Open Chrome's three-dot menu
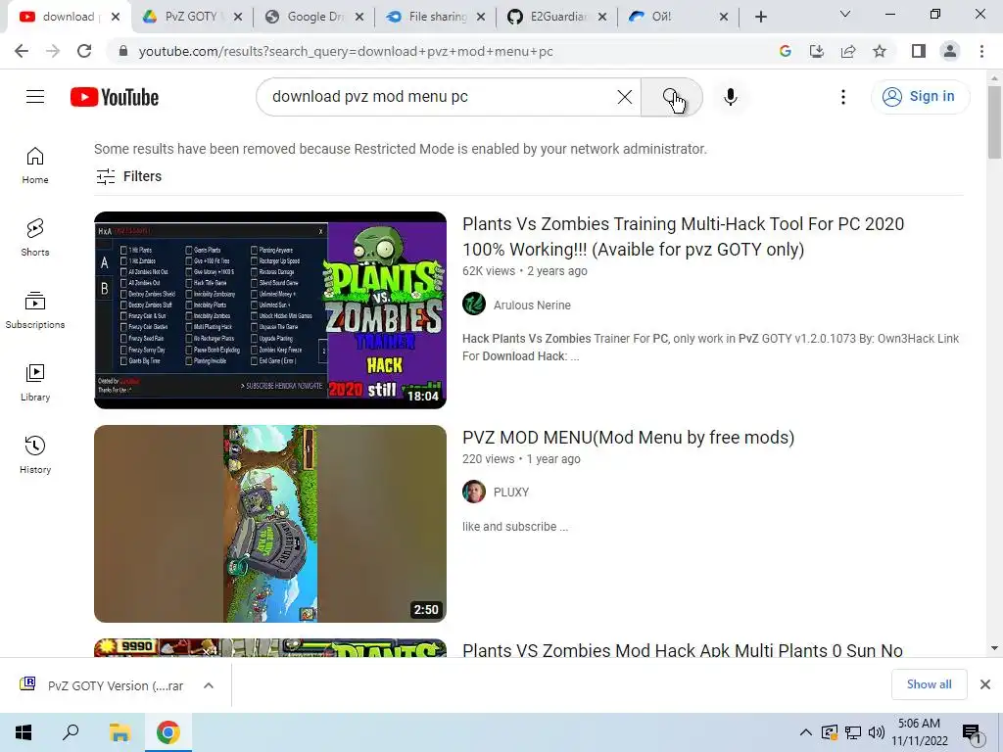This screenshot has height=752, width=1003. [x=981, y=51]
